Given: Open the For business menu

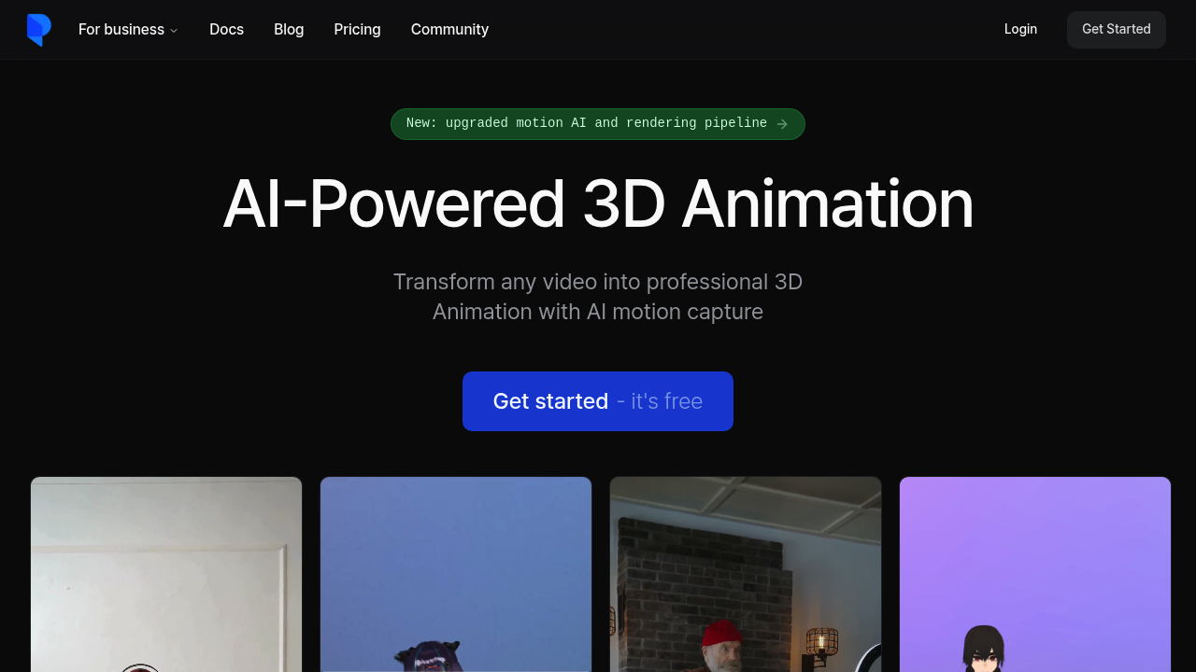Looking at the screenshot, I should (x=121, y=29).
